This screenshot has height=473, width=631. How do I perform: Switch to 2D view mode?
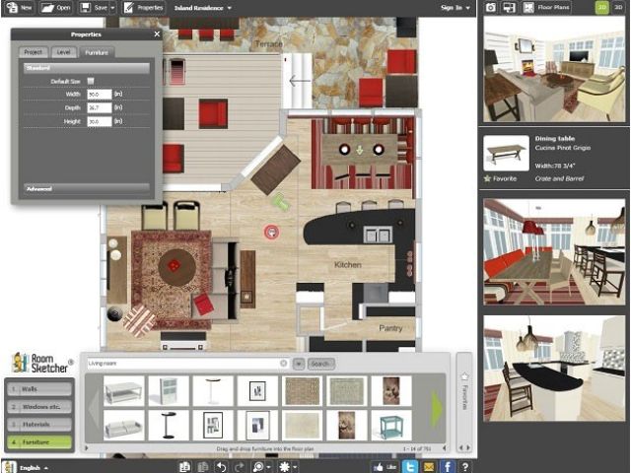(601, 7)
